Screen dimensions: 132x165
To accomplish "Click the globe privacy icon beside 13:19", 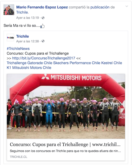I will click(43, 18).
